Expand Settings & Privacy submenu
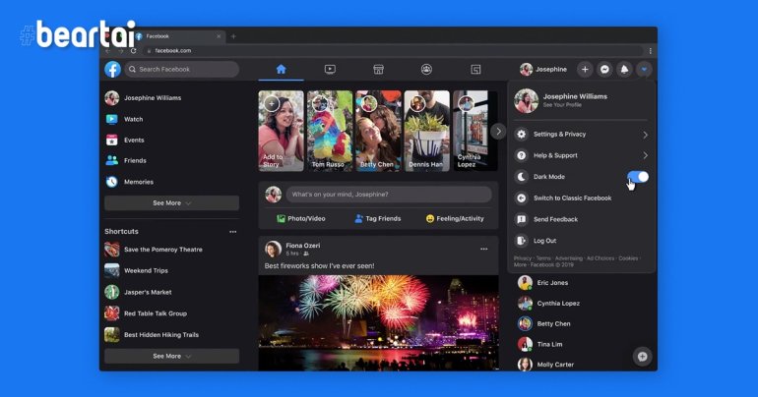Viewport: 758px width, 397px height. (x=645, y=135)
